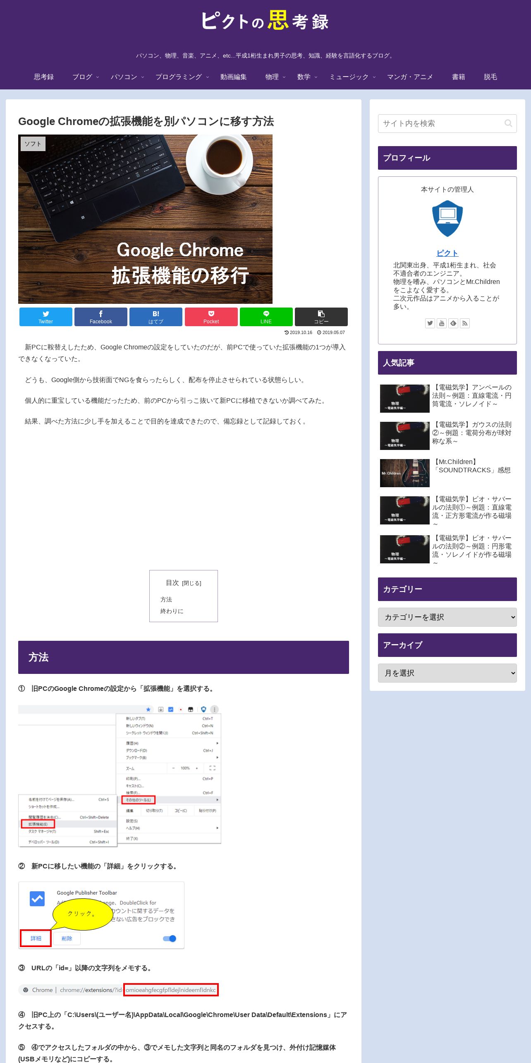Screen dimensions: 531x1063
Task: Open 月を選択 archive dropdown
Action: click(x=447, y=673)
